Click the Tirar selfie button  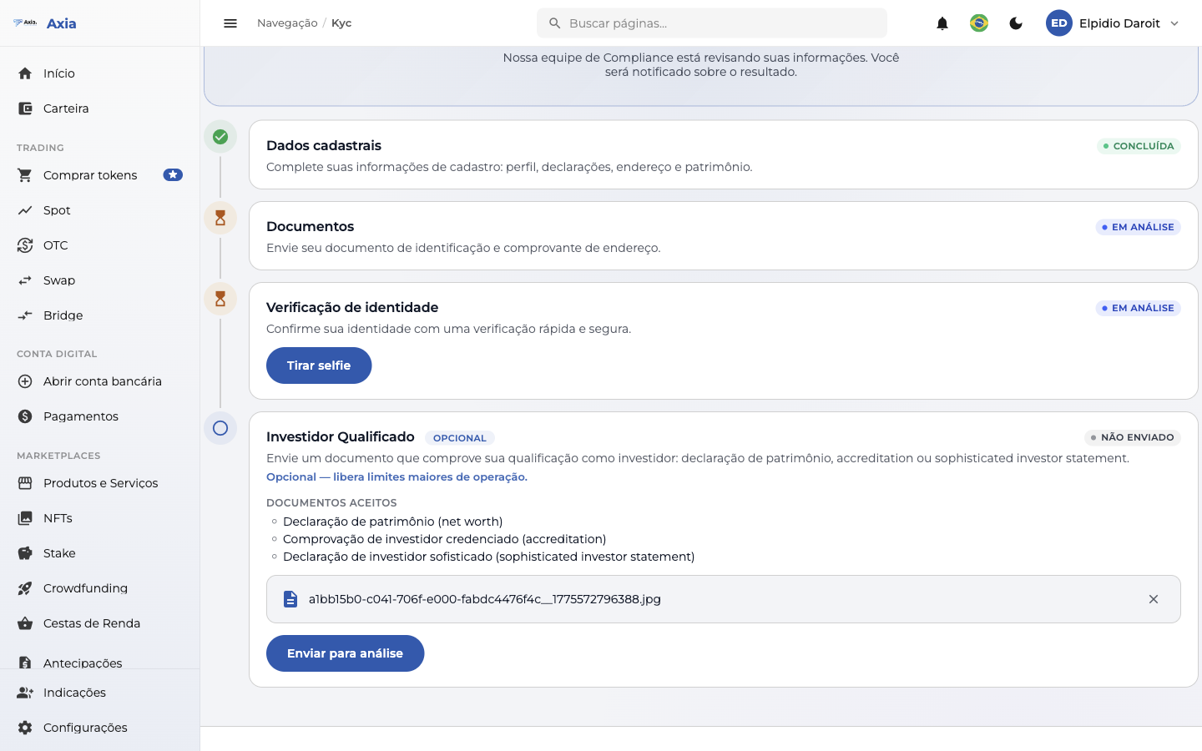tap(319, 365)
